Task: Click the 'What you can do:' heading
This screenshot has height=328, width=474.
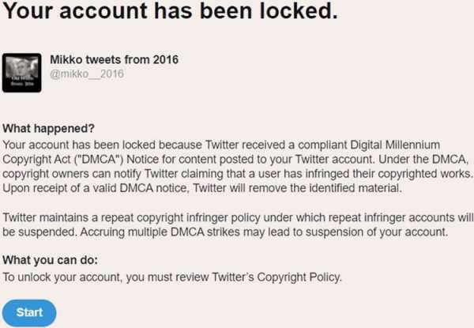Action: pos(51,260)
